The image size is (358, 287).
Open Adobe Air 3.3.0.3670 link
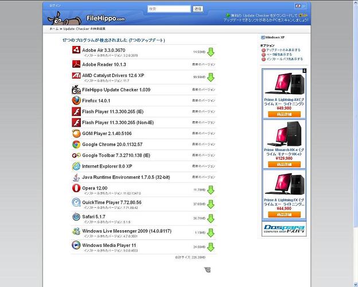point(104,50)
